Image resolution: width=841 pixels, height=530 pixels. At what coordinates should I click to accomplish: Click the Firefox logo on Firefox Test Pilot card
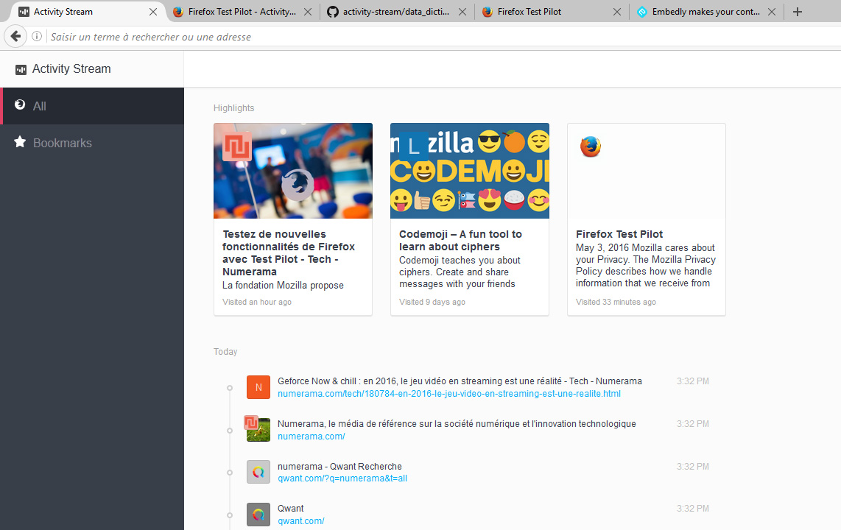[x=591, y=146]
